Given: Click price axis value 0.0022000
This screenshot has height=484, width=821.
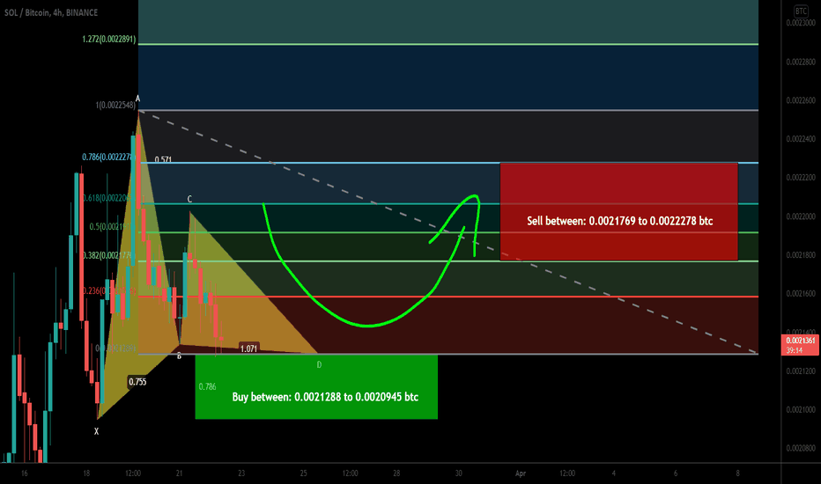Looking at the screenshot, I should pyautogui.click(x=801, y=216).
